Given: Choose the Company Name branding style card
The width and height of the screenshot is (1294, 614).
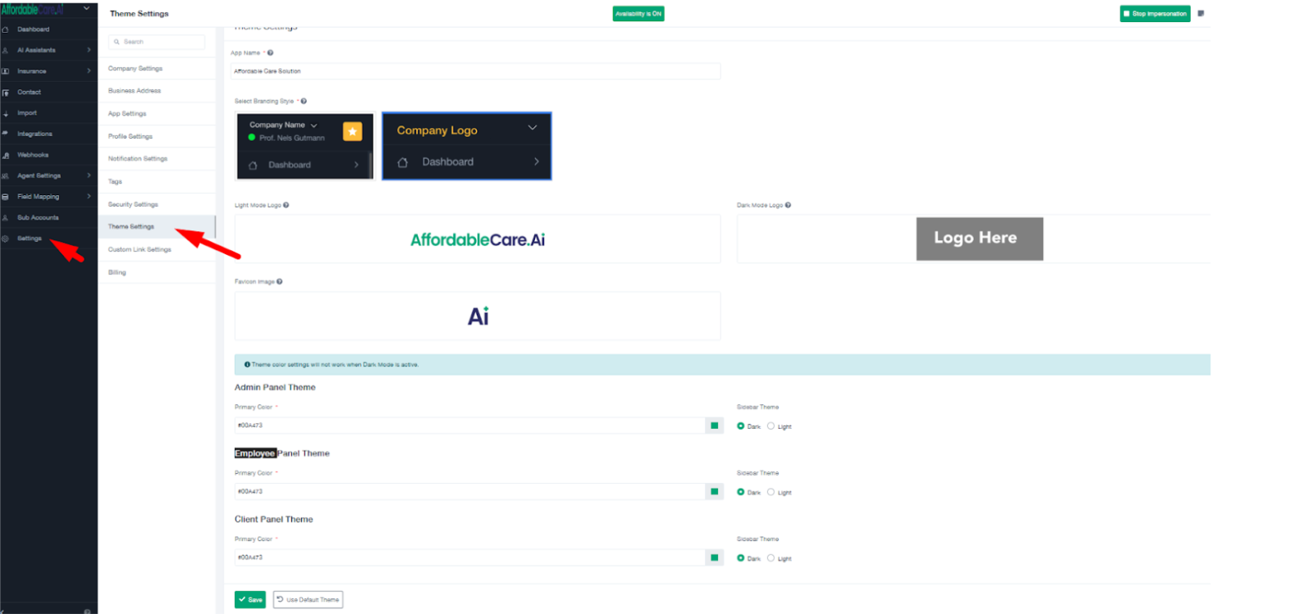Looking at the screenshot, I should point(305,146).
